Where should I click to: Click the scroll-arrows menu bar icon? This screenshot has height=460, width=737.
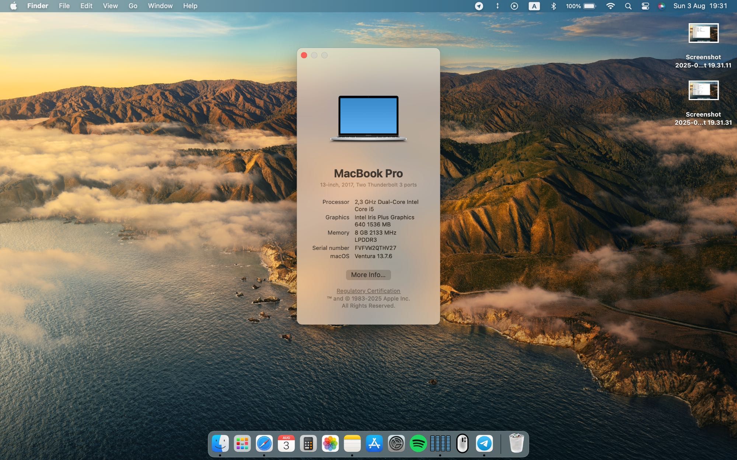(x=497, y=6)
